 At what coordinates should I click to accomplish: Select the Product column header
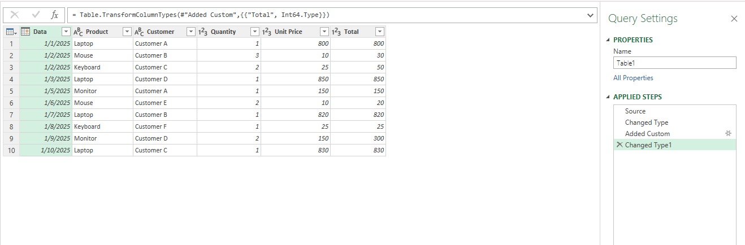102,32
